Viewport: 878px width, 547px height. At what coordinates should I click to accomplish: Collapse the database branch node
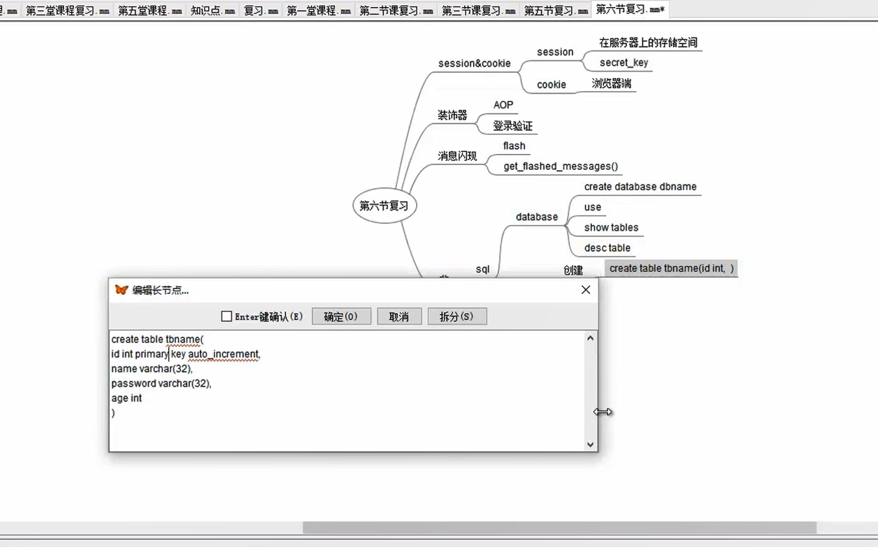point(536,217)
